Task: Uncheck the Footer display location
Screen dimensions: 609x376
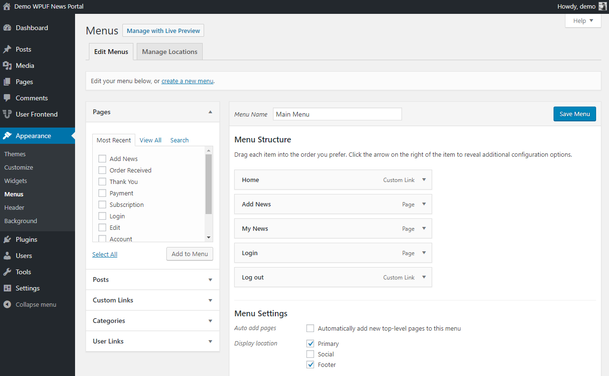Action: (x=310, y=365)
